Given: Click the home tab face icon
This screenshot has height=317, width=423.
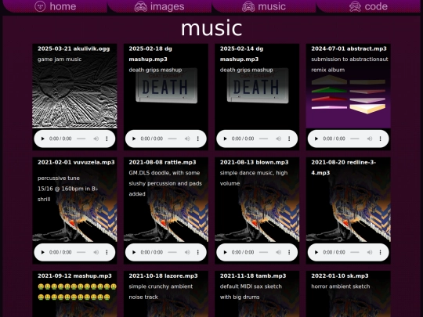Looking at the screenshot, I should coord(40,6).
